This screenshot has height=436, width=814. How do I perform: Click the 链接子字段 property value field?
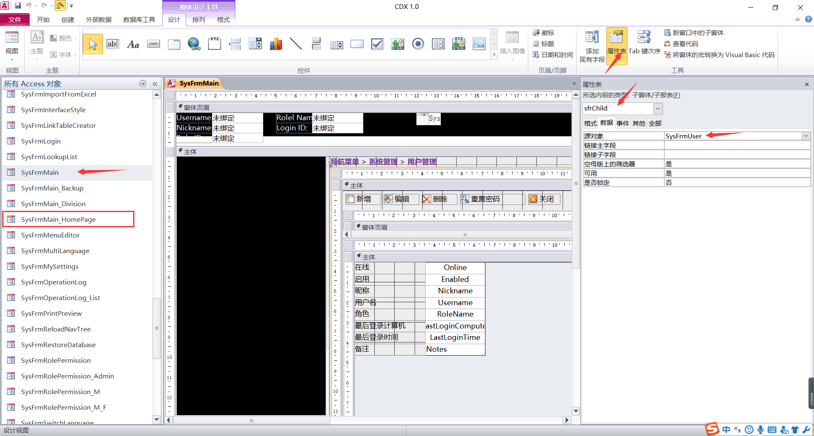click(x=737, y=155)
